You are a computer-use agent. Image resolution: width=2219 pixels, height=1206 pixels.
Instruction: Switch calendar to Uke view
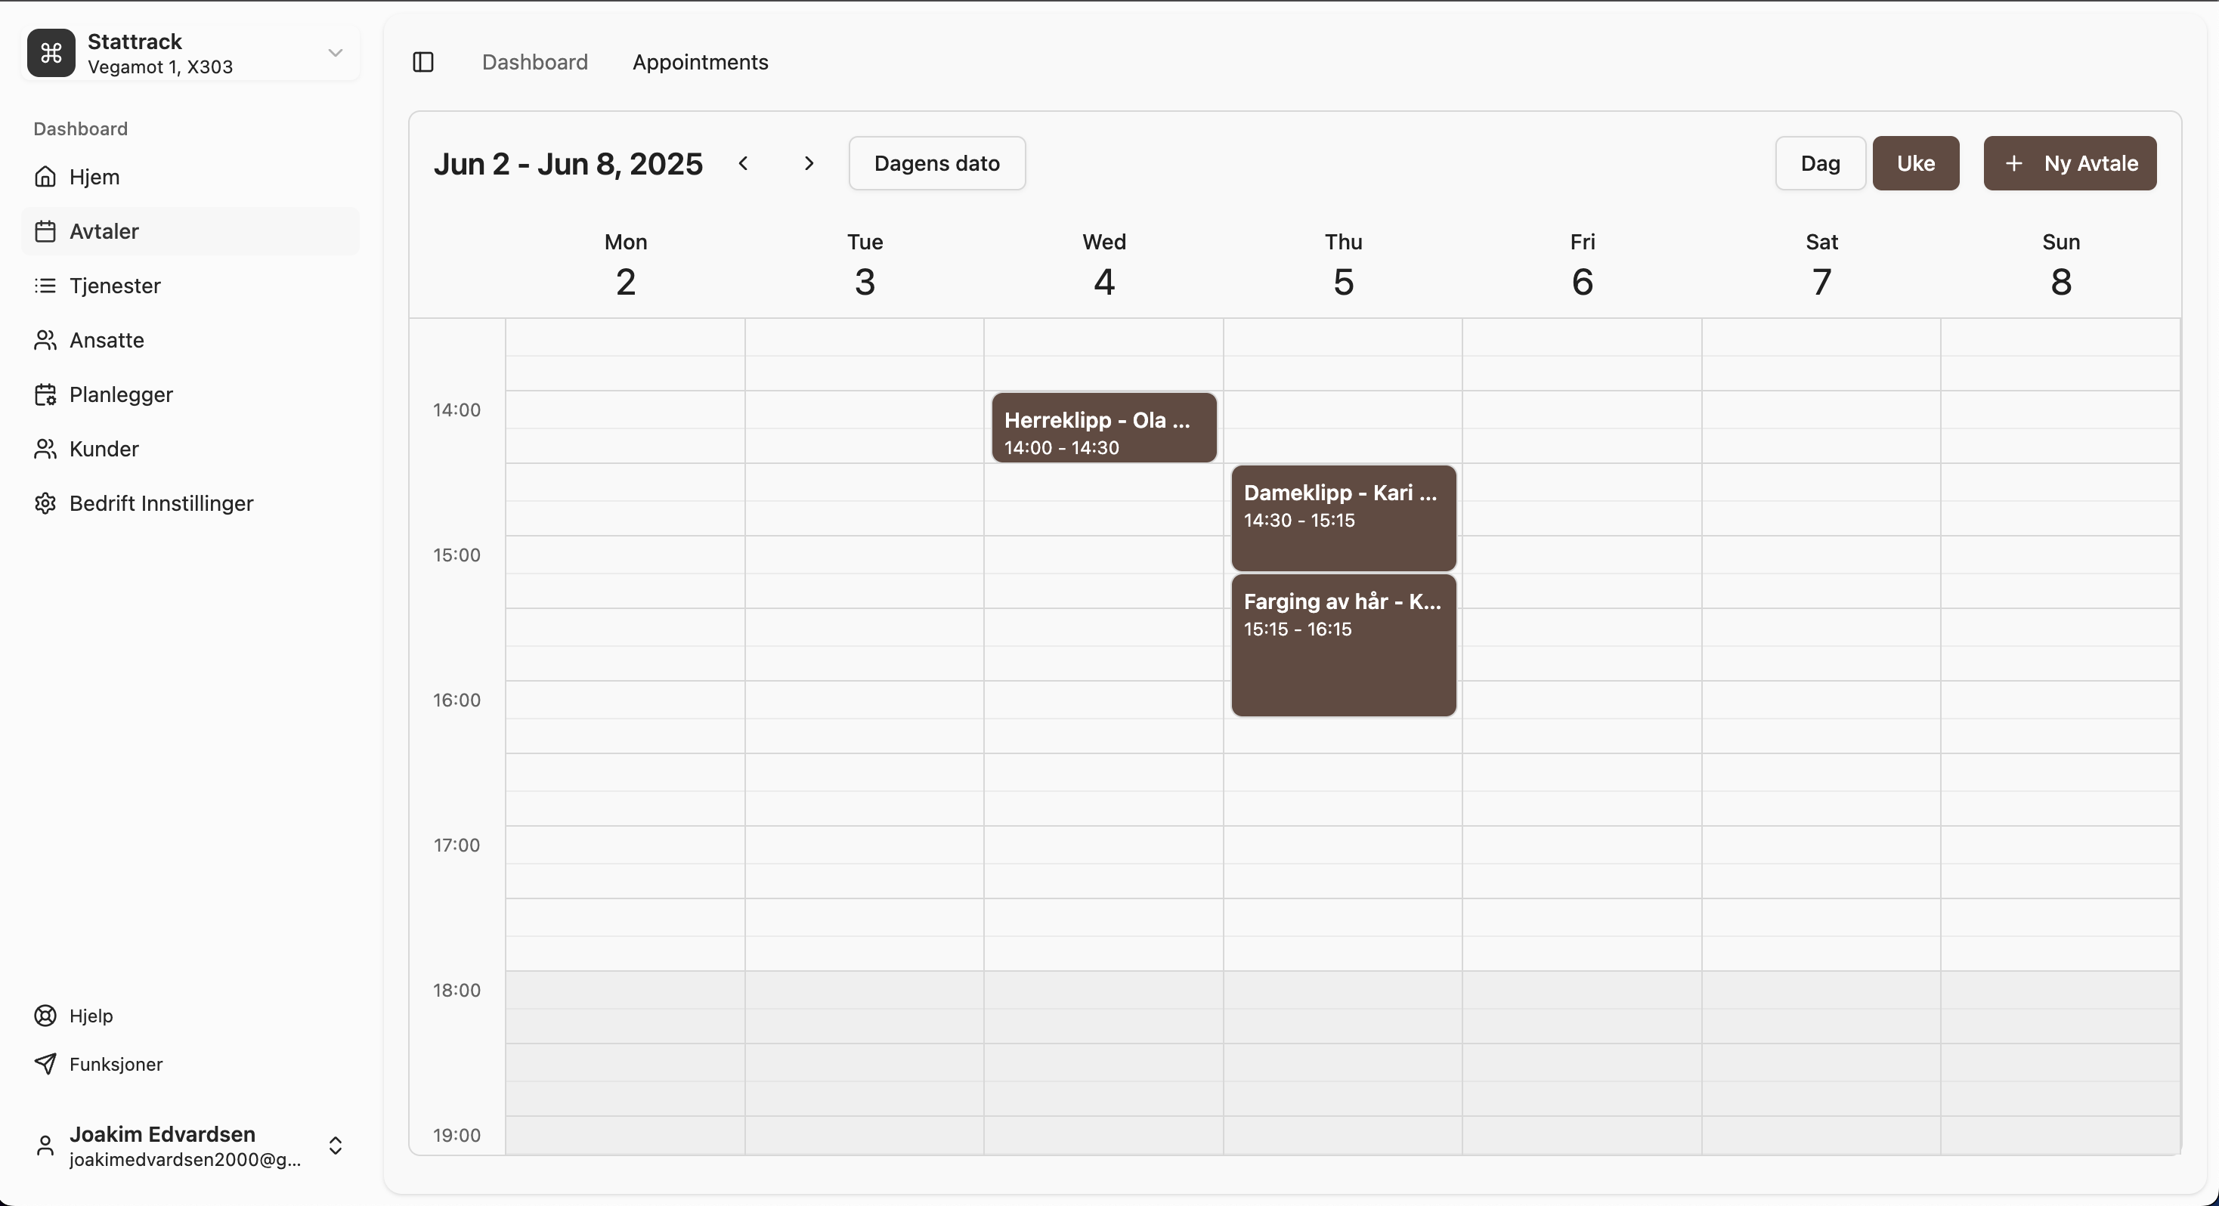click(1915, 164)
